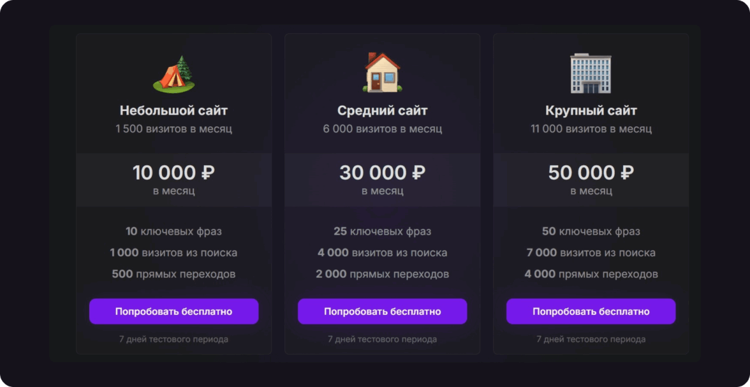The height and width of the screenshot is (387, 750).
Task: Click the 11 000 визитов в месяц text
Action: [591, 129]
